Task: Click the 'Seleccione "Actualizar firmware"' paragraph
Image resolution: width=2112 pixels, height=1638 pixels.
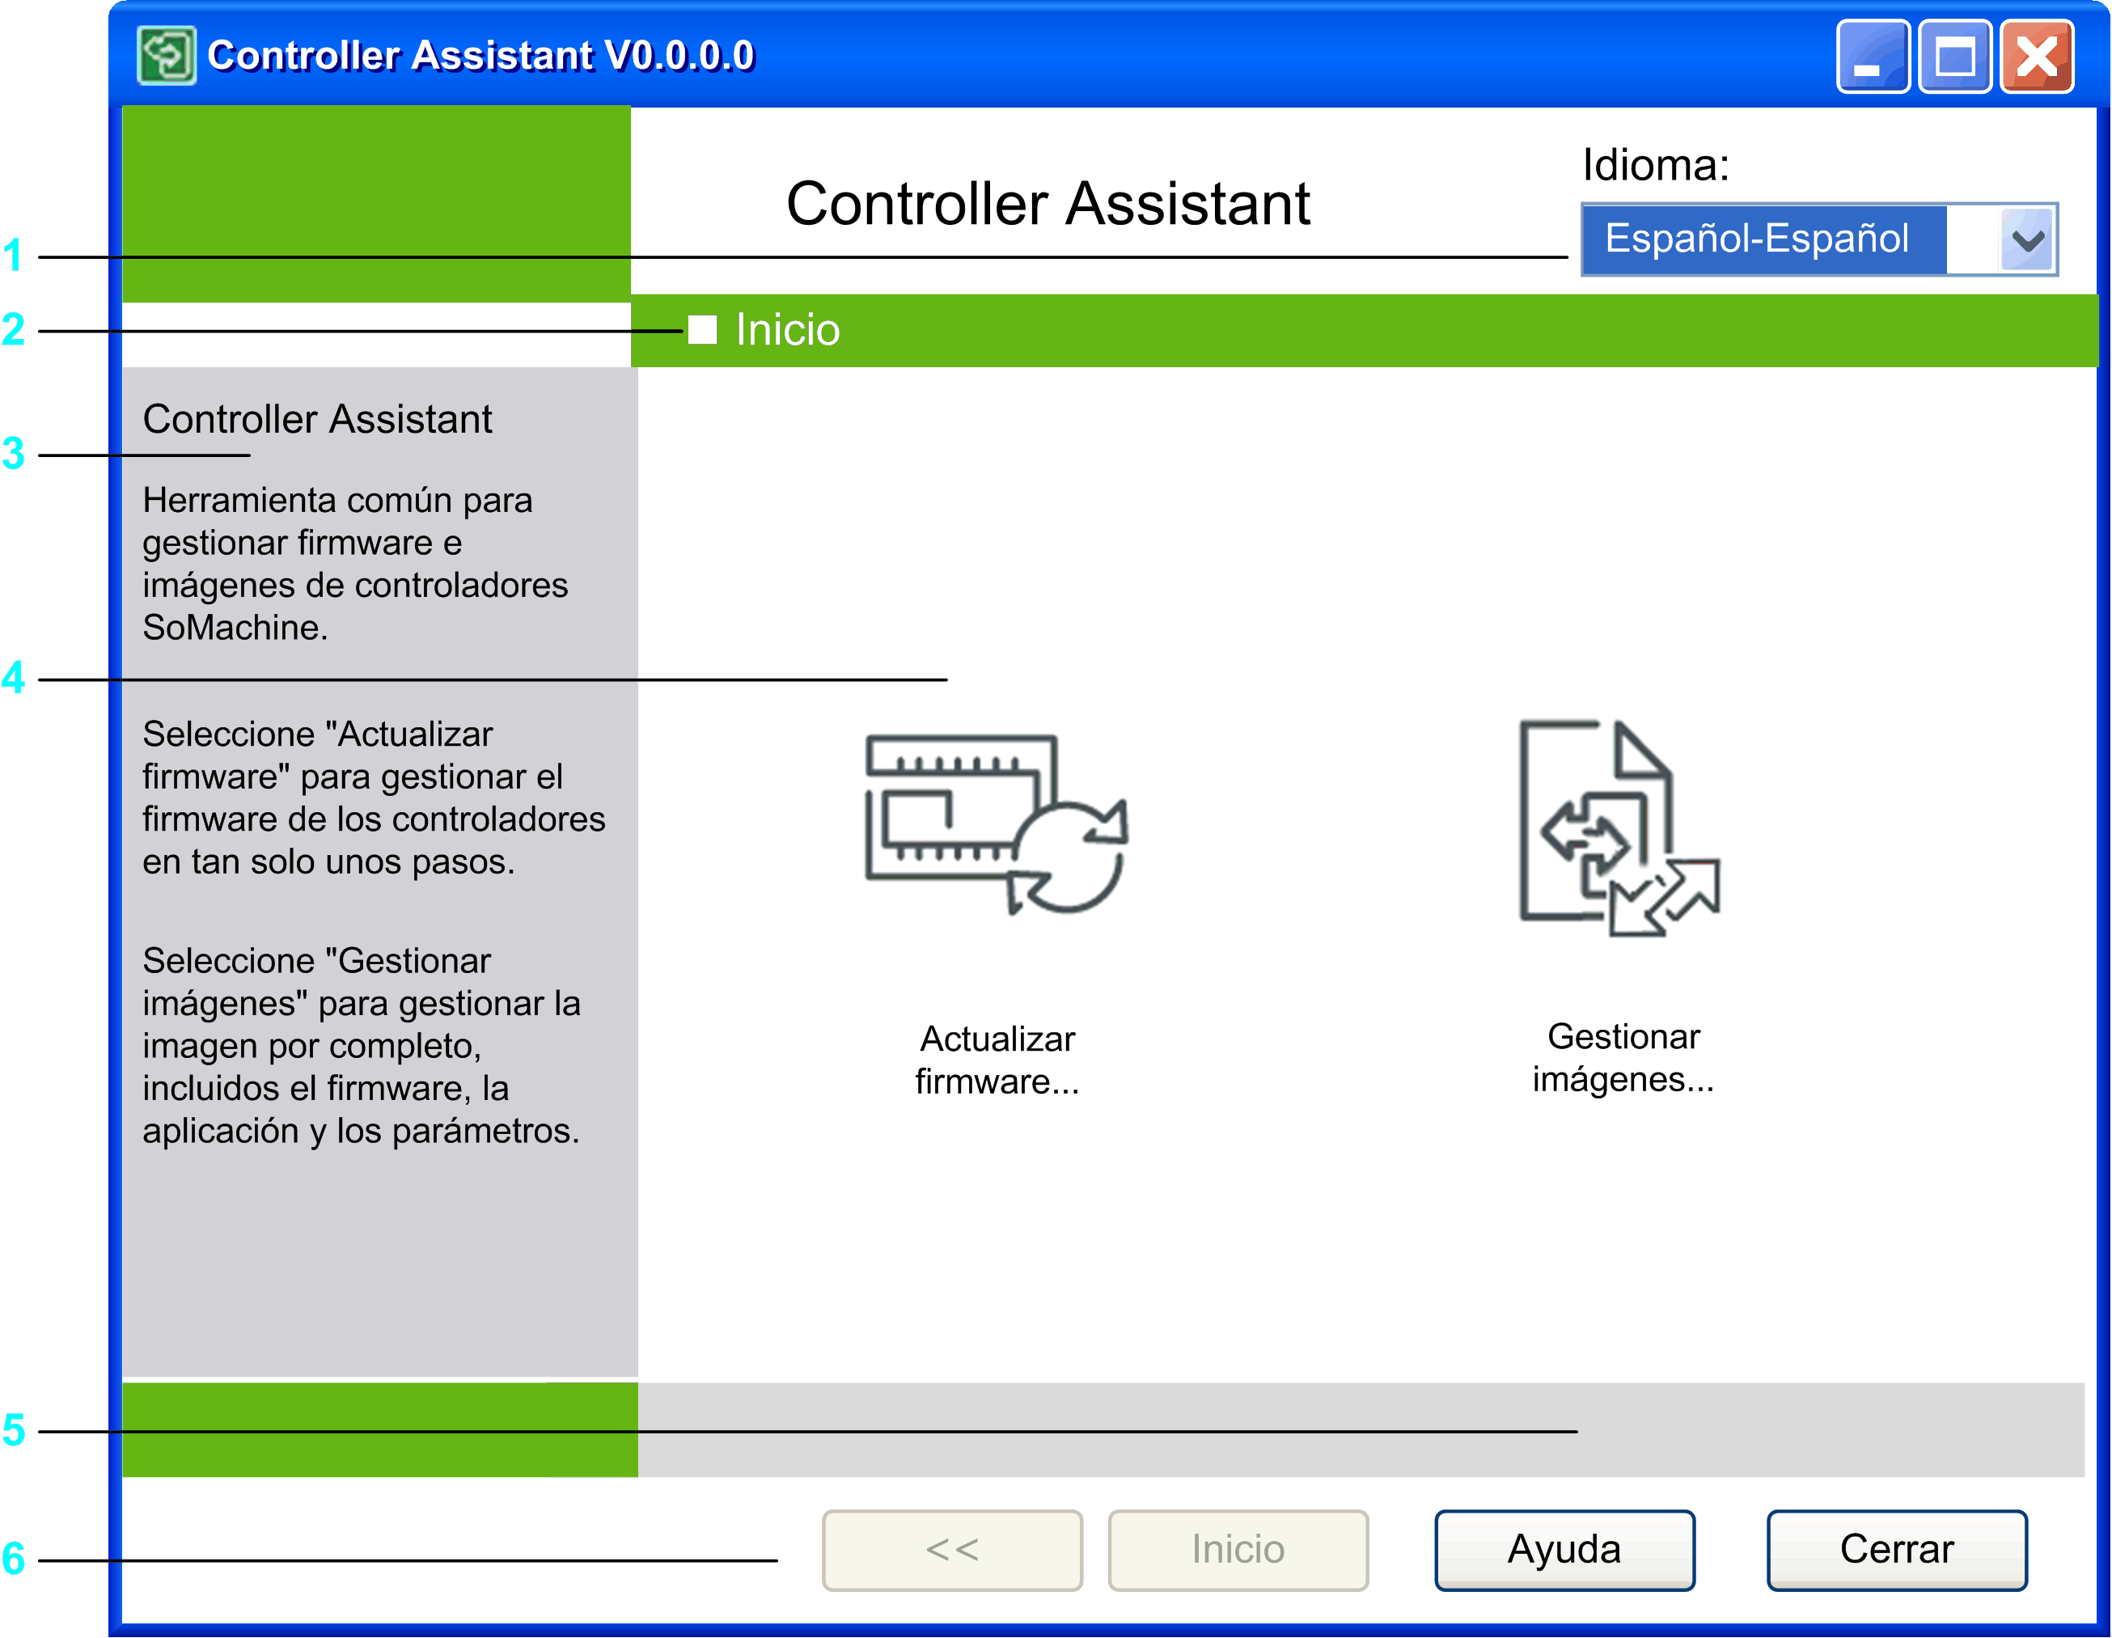Action: [x=373, y=798]
